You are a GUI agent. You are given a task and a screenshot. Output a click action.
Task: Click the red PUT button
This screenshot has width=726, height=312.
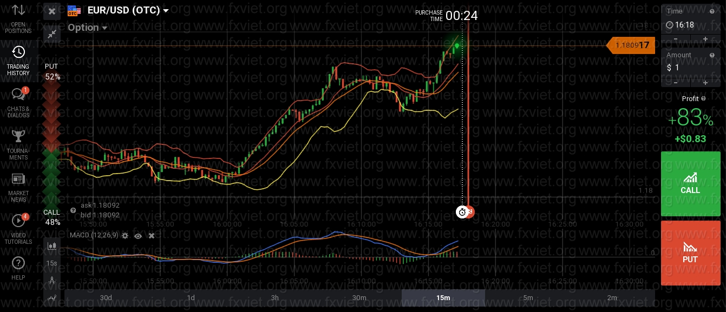[691, 253]
